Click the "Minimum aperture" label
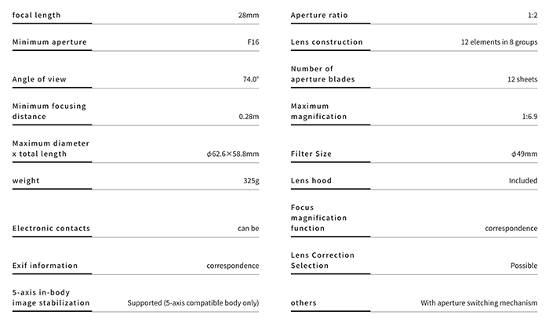Image resolution: width=549 pixels, height=322 pixels. (49, 42)
